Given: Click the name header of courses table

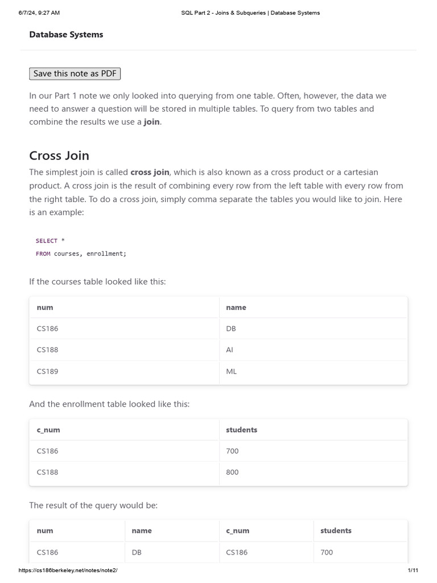Looking at the screenshot, I should [236, 307].
